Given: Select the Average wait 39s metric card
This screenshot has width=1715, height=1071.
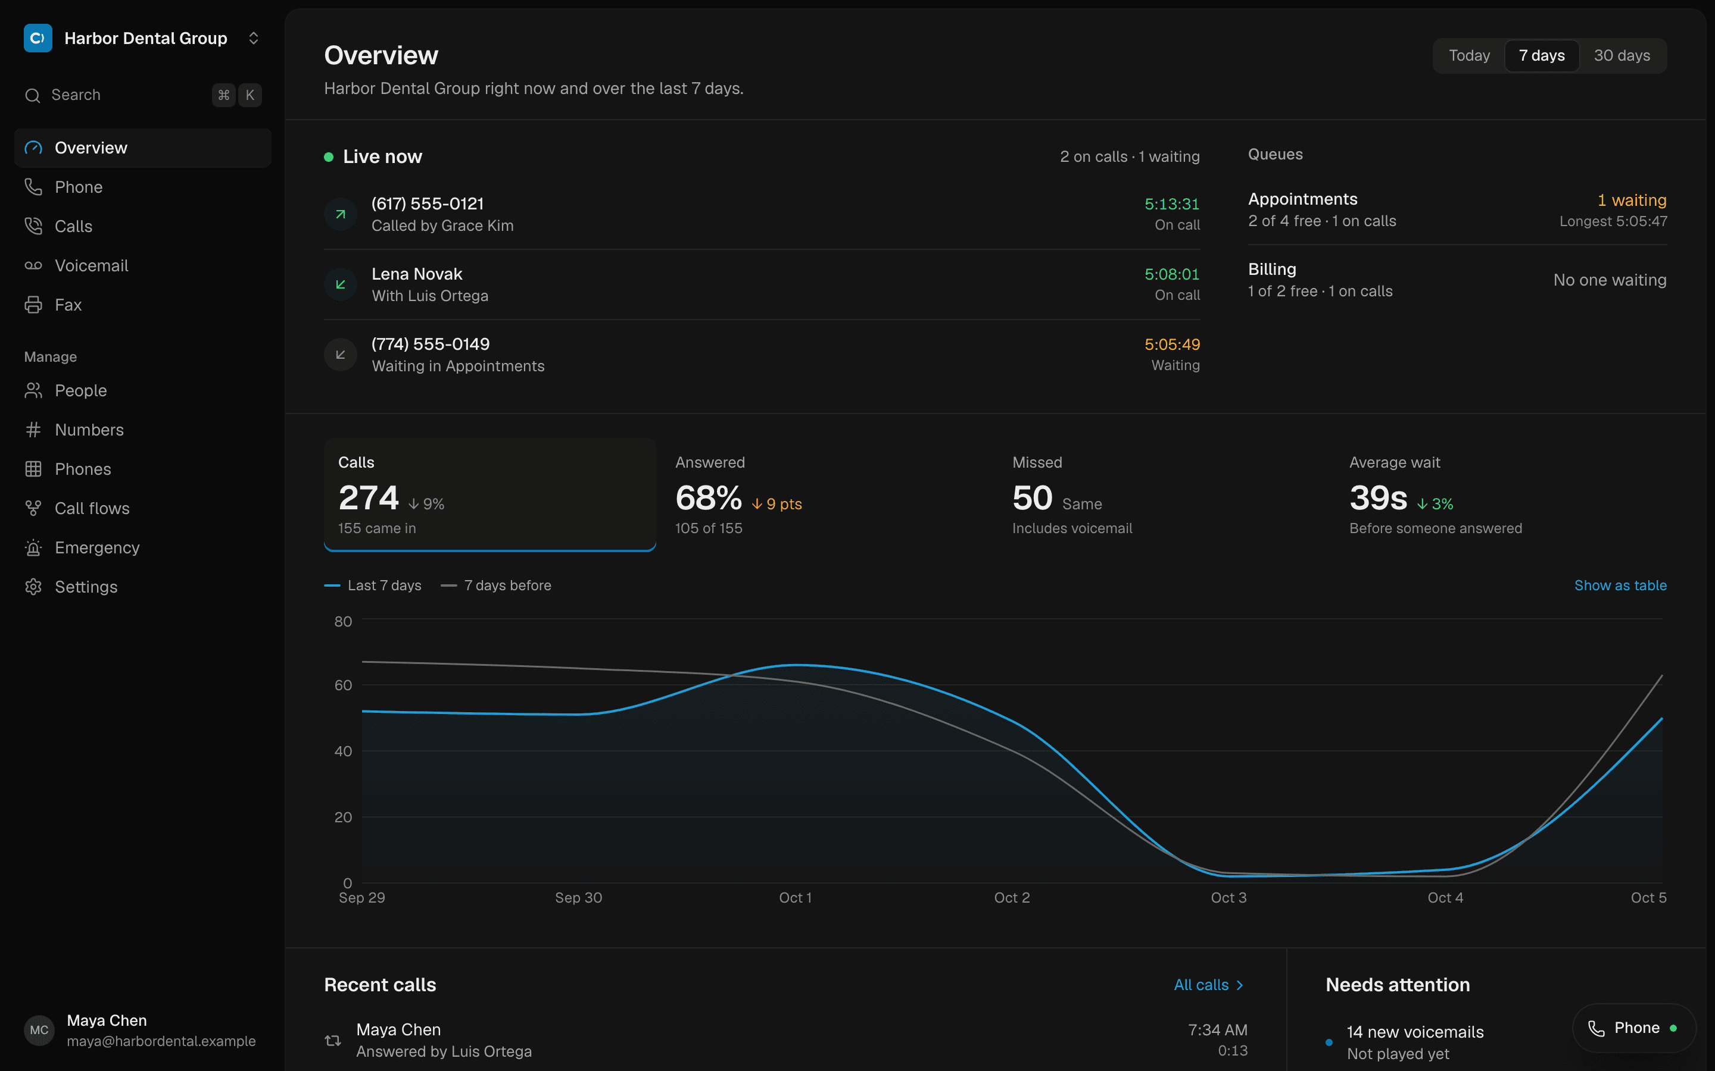Looking at the screenshot, I should [1501, 494].
